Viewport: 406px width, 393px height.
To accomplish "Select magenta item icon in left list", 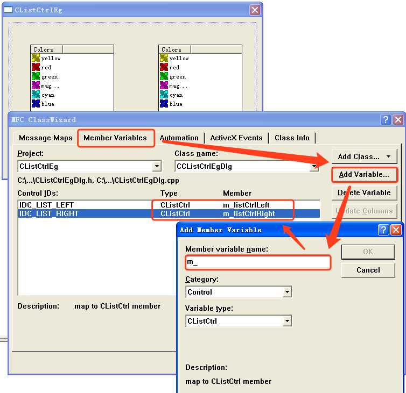I will (36, 85).
